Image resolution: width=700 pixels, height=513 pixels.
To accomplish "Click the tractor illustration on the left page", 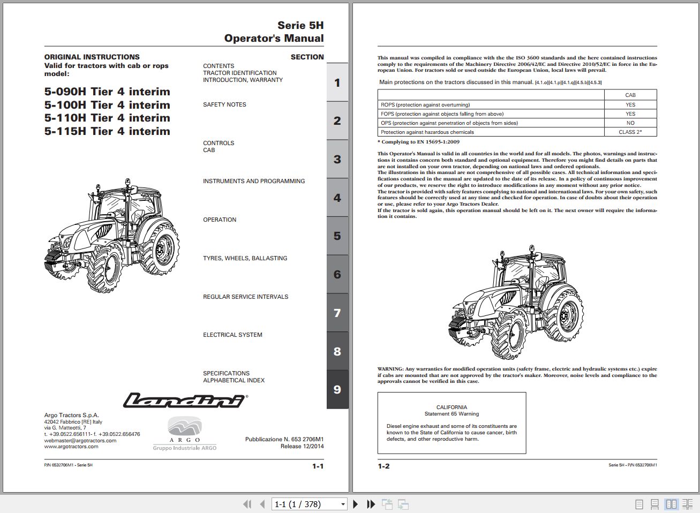I will click(x=111, y=236).
